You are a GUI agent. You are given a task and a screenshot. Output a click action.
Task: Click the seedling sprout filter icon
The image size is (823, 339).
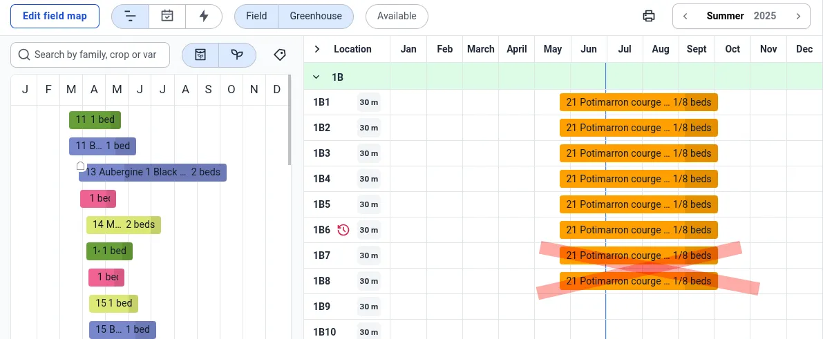[x=237, y=55]
